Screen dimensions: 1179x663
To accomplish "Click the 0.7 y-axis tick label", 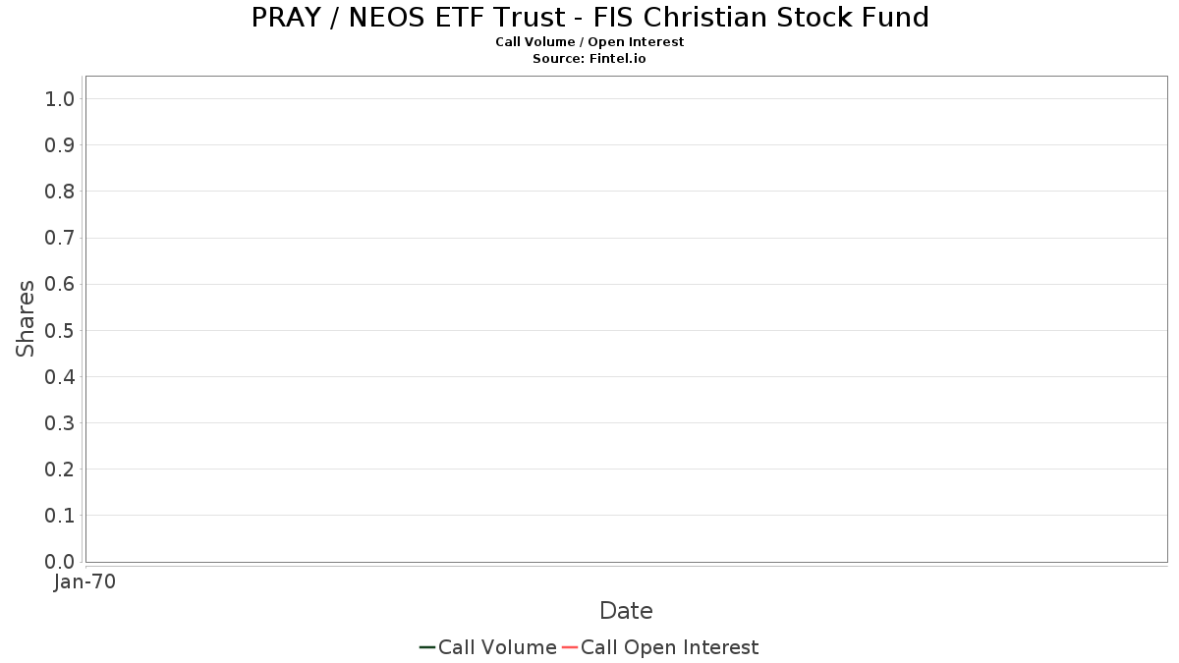I will point(60,238).
